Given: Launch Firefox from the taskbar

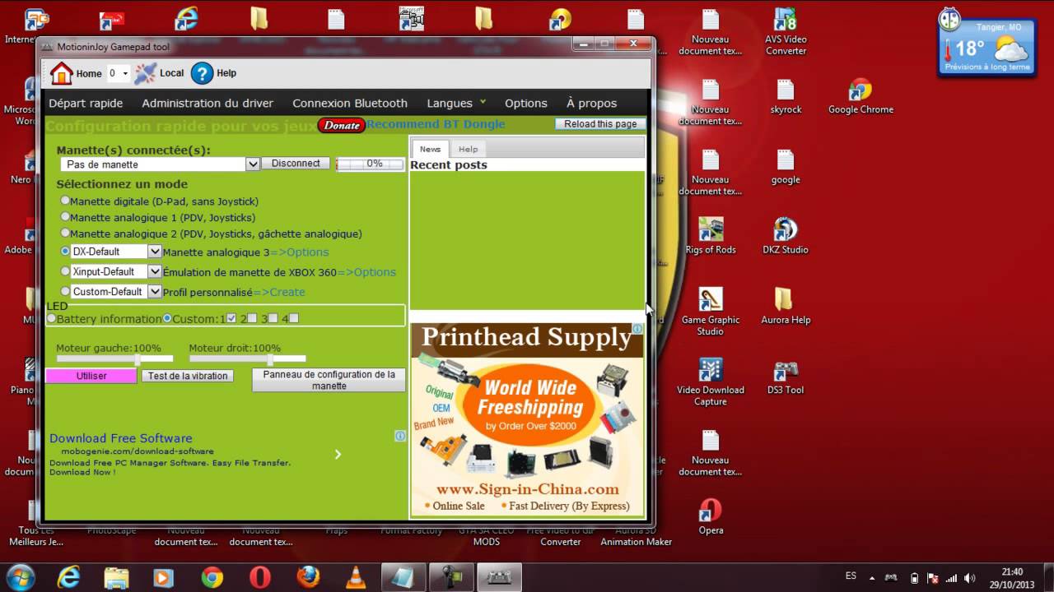Looking at the screenshot, I should [308, 577].
